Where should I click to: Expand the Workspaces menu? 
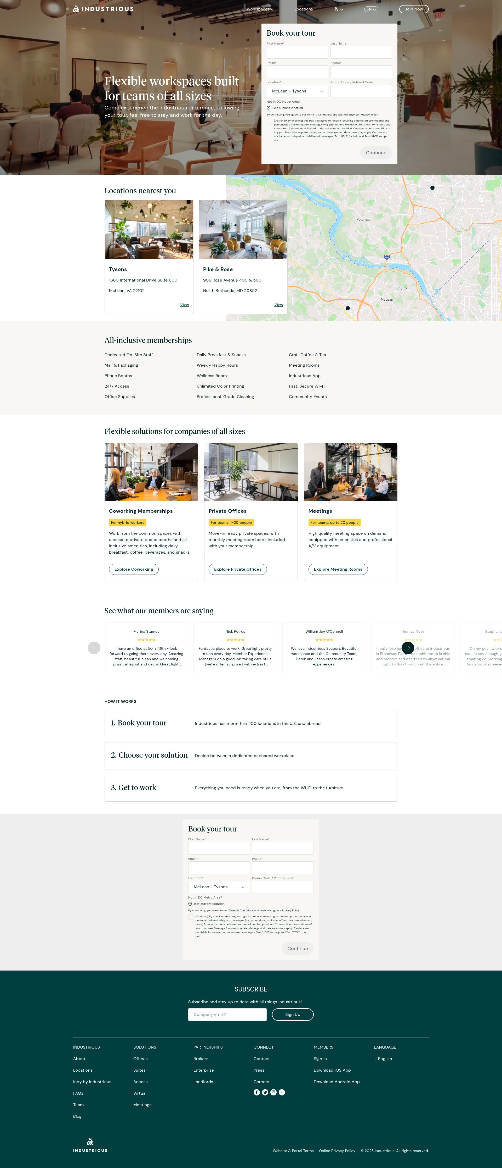260,9
